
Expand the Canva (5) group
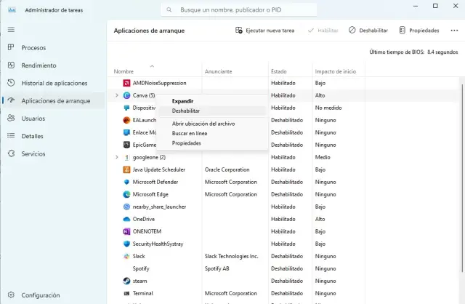pyautogui.click(x=117, y=95)
